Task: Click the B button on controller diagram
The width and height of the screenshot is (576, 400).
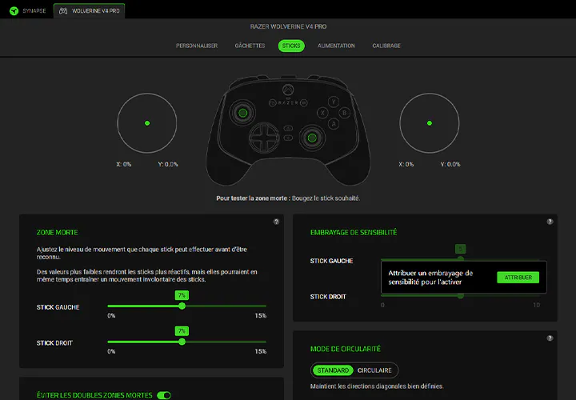Action: (345, 113)
